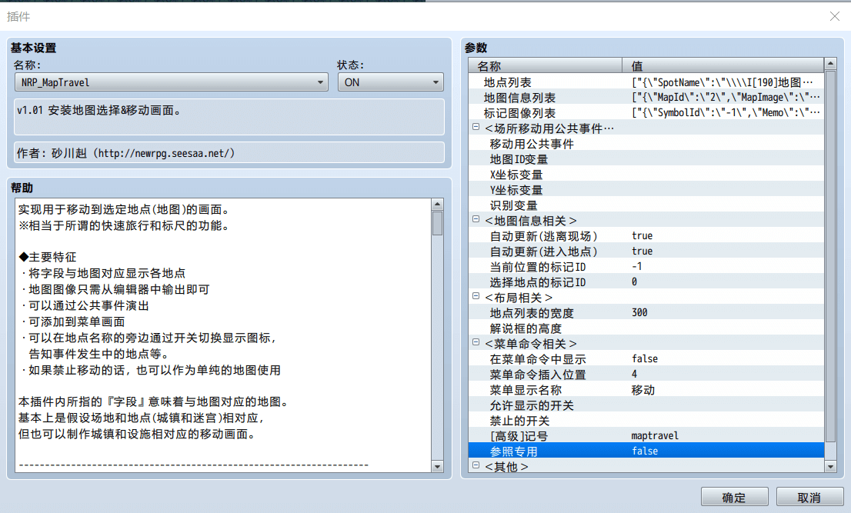Click the author field with newrpg.seesaa.net URL
Image resolution: width=851 pixels, height=513 pixels.
[229, 153]
